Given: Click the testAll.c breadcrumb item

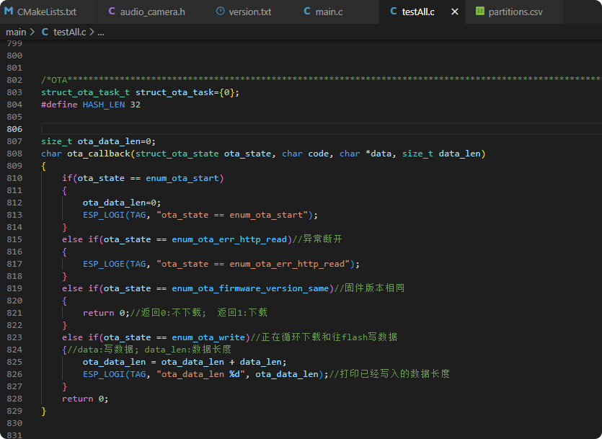Looking at the screenshot, I should 69,32.
